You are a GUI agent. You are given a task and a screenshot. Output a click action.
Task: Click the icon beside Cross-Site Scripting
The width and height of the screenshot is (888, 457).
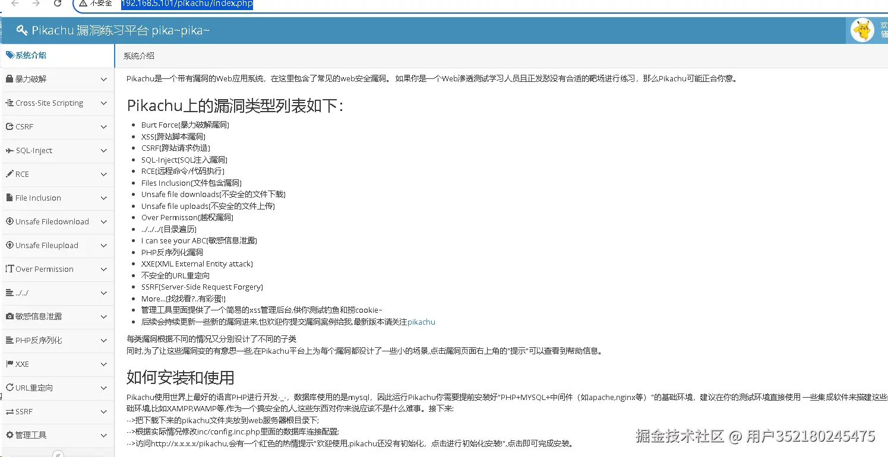(x=10, y=103)
